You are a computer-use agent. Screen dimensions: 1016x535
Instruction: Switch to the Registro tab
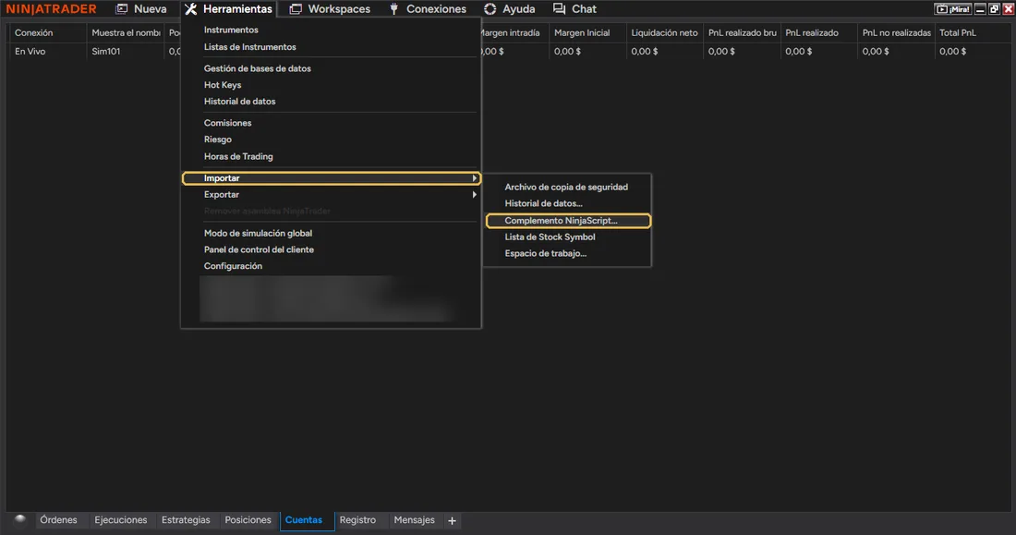point(357,520)
